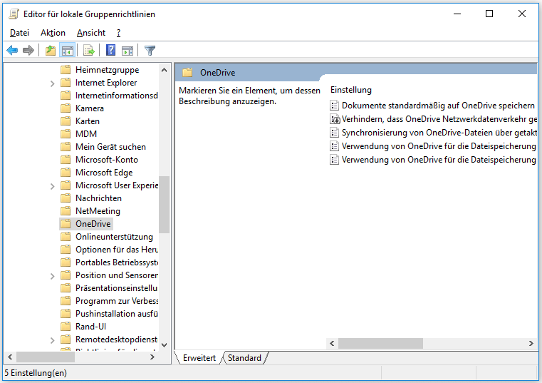Expand the Internet Explorer tree node
The image size is (542, 383).
52,83
